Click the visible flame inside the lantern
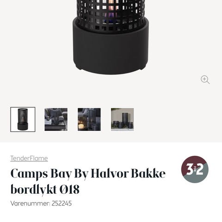Image resolution: width=222 pixels, height=222 pixels. [111, 9]
